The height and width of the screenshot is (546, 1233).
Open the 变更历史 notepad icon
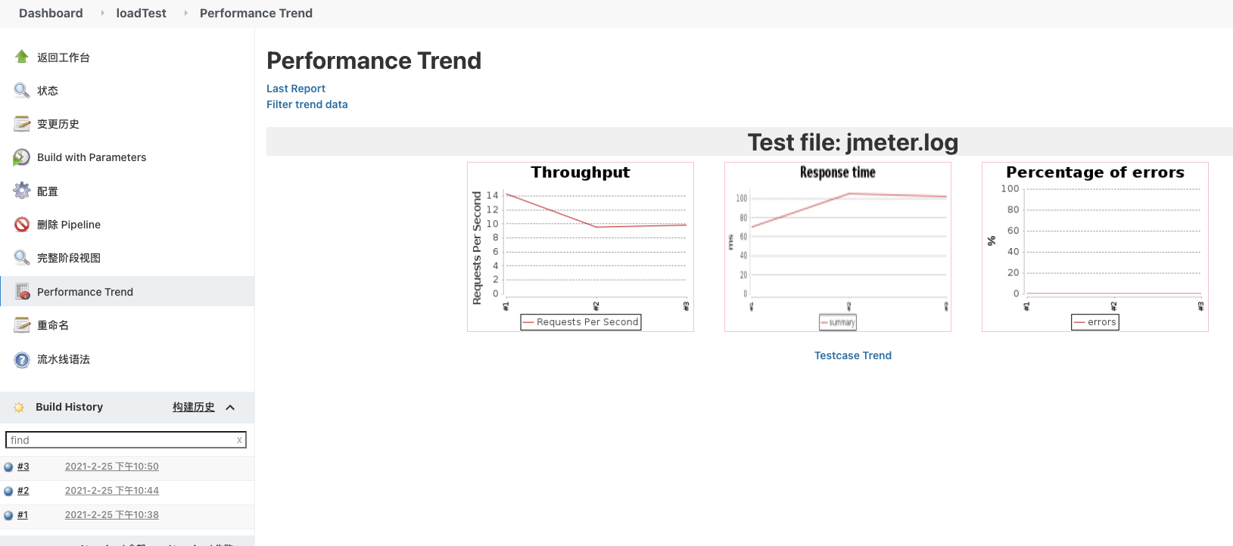coord(22,124)
